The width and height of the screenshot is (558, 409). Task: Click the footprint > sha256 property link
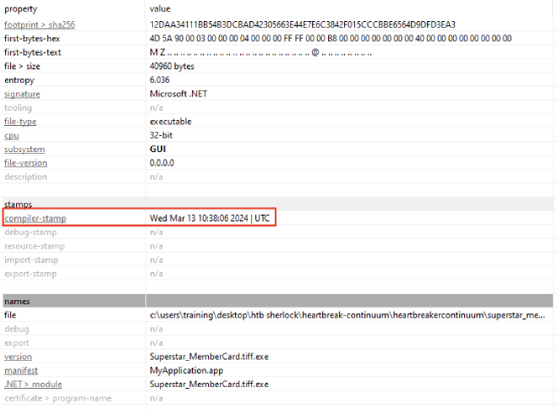[39, 25]
